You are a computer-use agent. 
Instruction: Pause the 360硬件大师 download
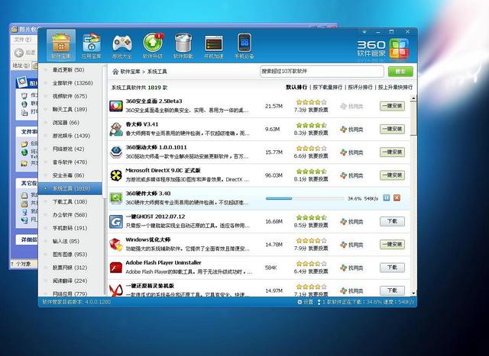tap(387, 198)
